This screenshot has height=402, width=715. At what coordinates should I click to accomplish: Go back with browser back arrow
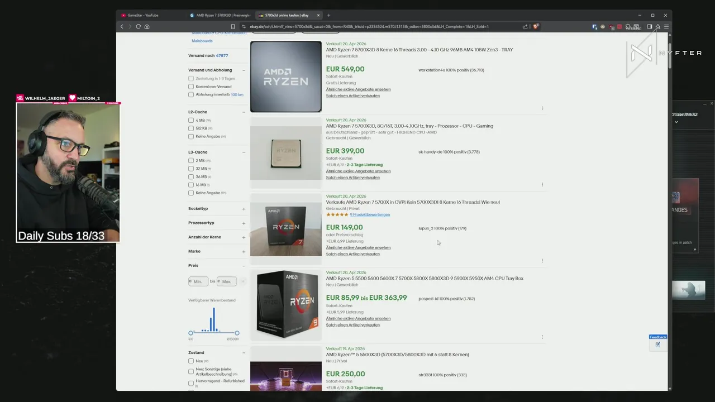[x=122, y=26]
